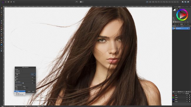191x107 pixels.
Task: Switch to the Liquify persona icon
Action: pos(6,2)
